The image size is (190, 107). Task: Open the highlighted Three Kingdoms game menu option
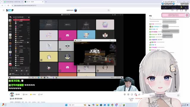(x=95, y=54)
